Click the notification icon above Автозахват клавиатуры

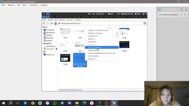[x=159, y=9]
